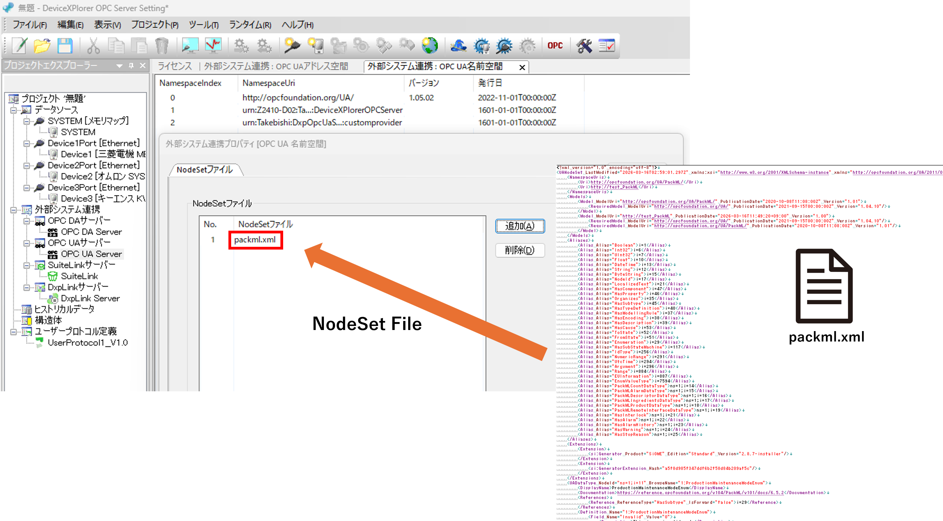Click the wizard hat toolbar icon
Viewport: 943px width, 521px height.
tap(458, 46)
